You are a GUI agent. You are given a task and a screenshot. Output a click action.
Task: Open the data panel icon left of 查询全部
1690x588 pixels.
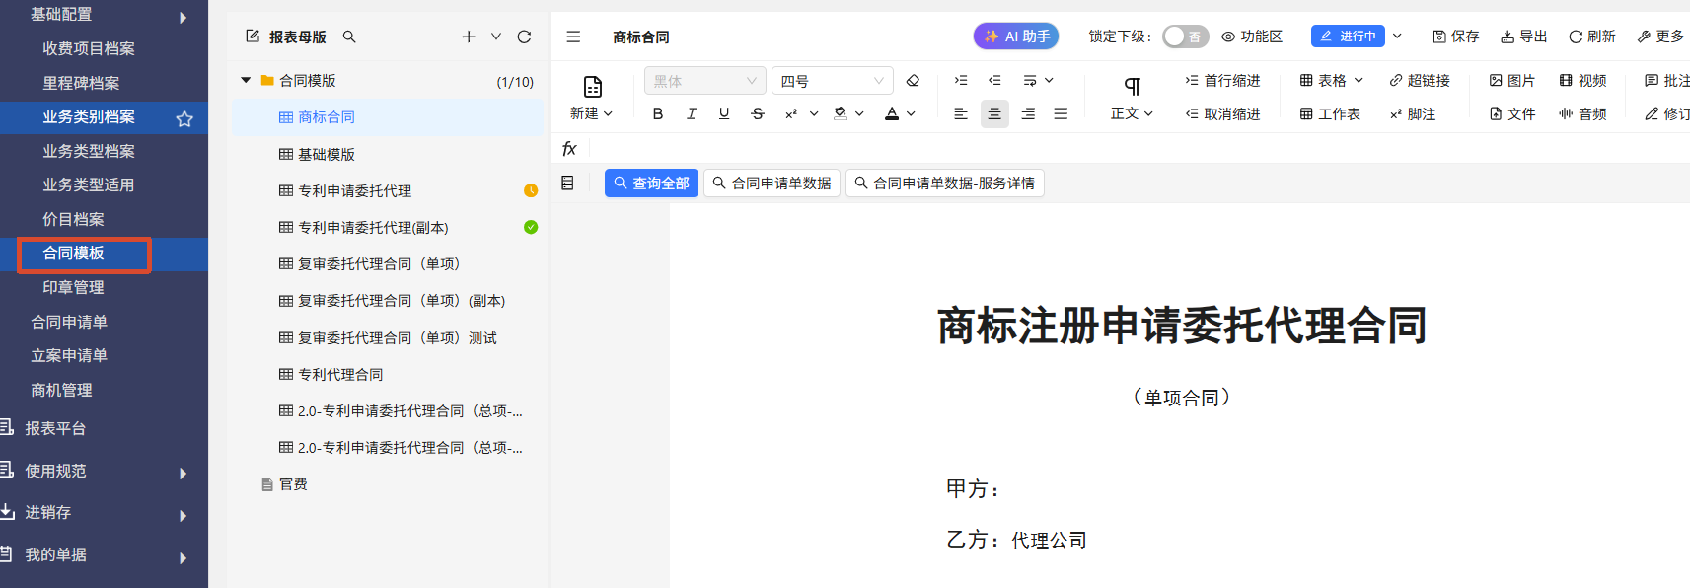[x=567, y=183]
